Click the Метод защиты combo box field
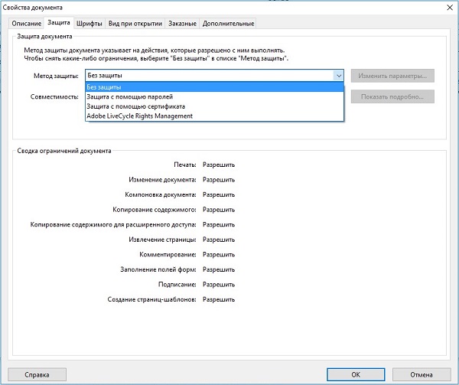 pyautogui.click(x=214, y=76)
